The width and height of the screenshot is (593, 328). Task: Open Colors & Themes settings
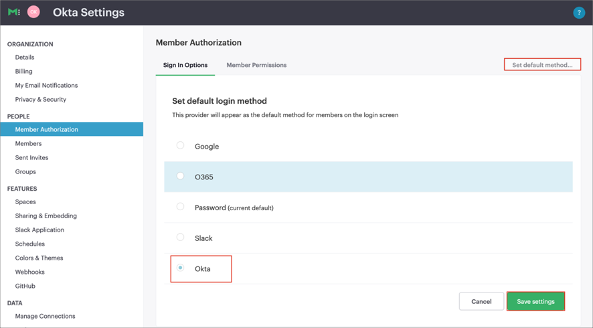tap(39, 258)
